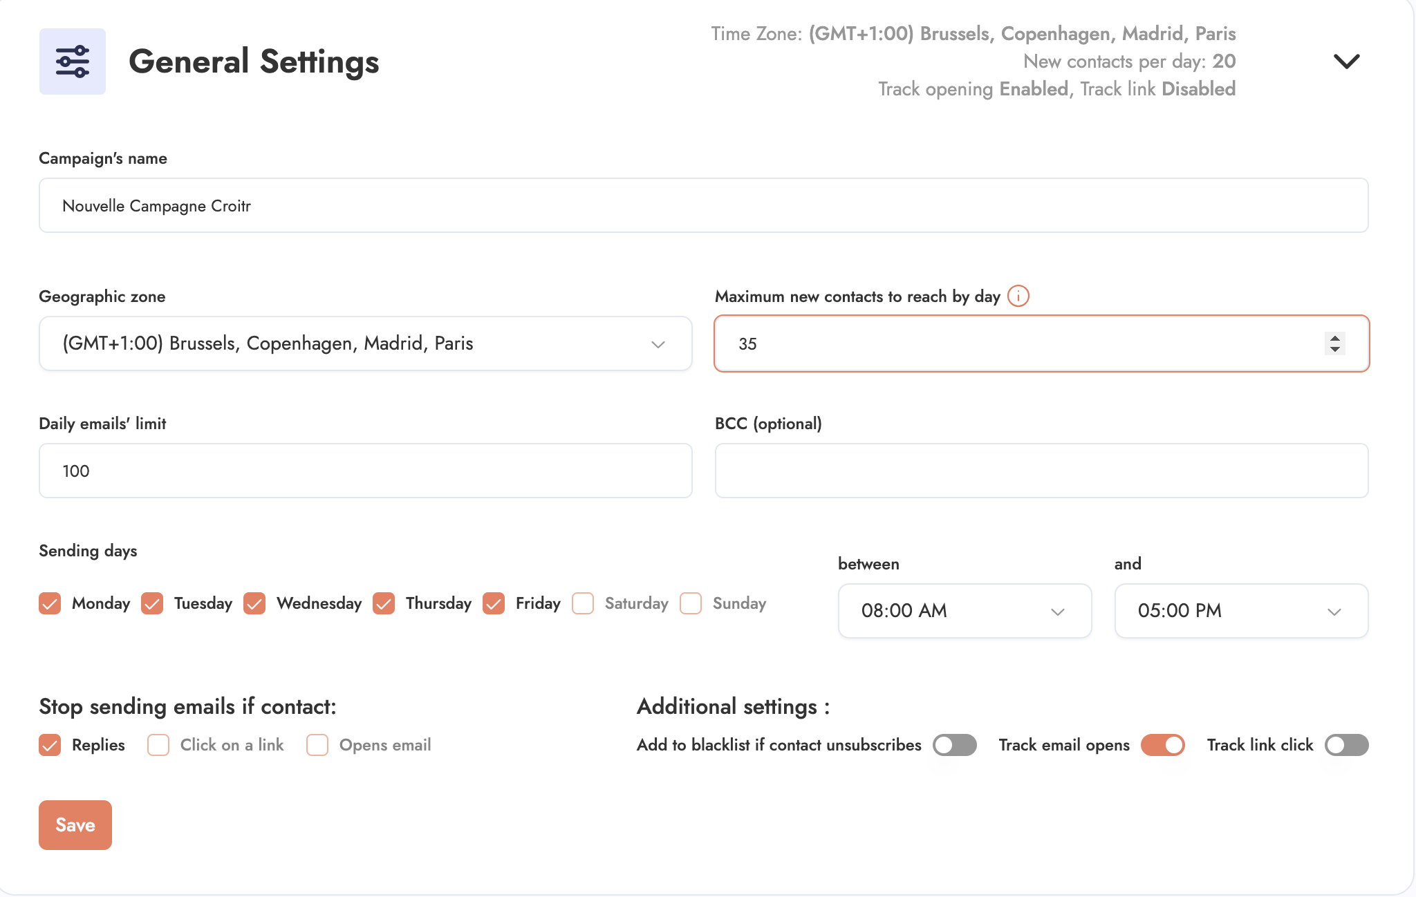The width and height of the screenshot is (1416, 897).
Task: Check the Opens email stop condition
Action: click(317, 745)
